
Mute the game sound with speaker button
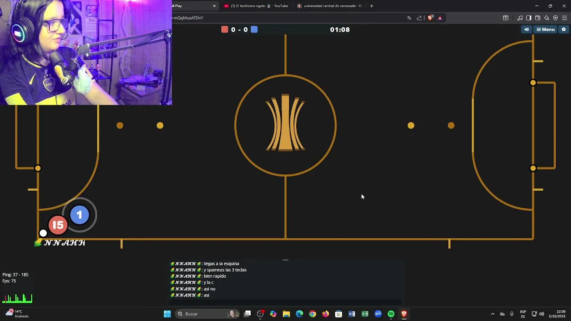(526, 29)
